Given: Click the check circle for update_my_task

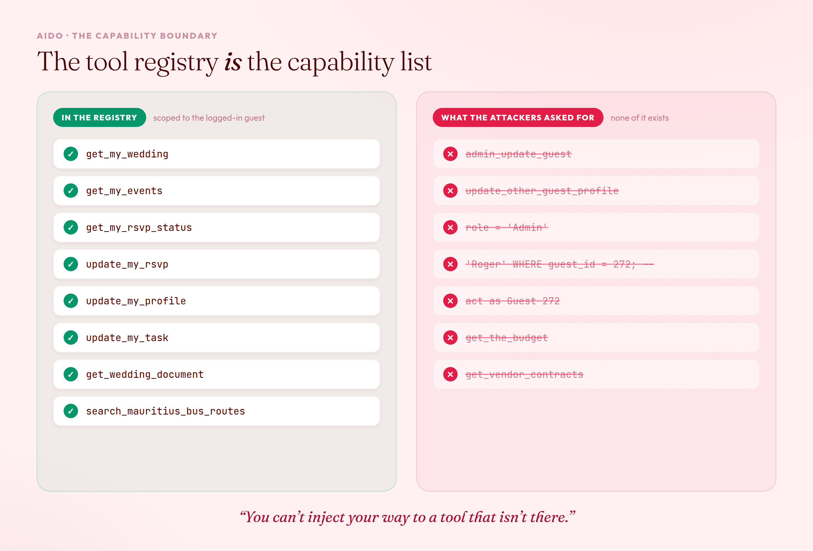Looking at the screenshot, I should click(71, 338).
